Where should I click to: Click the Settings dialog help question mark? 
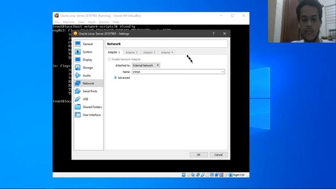pyautogui.click(x=214, y=34)
